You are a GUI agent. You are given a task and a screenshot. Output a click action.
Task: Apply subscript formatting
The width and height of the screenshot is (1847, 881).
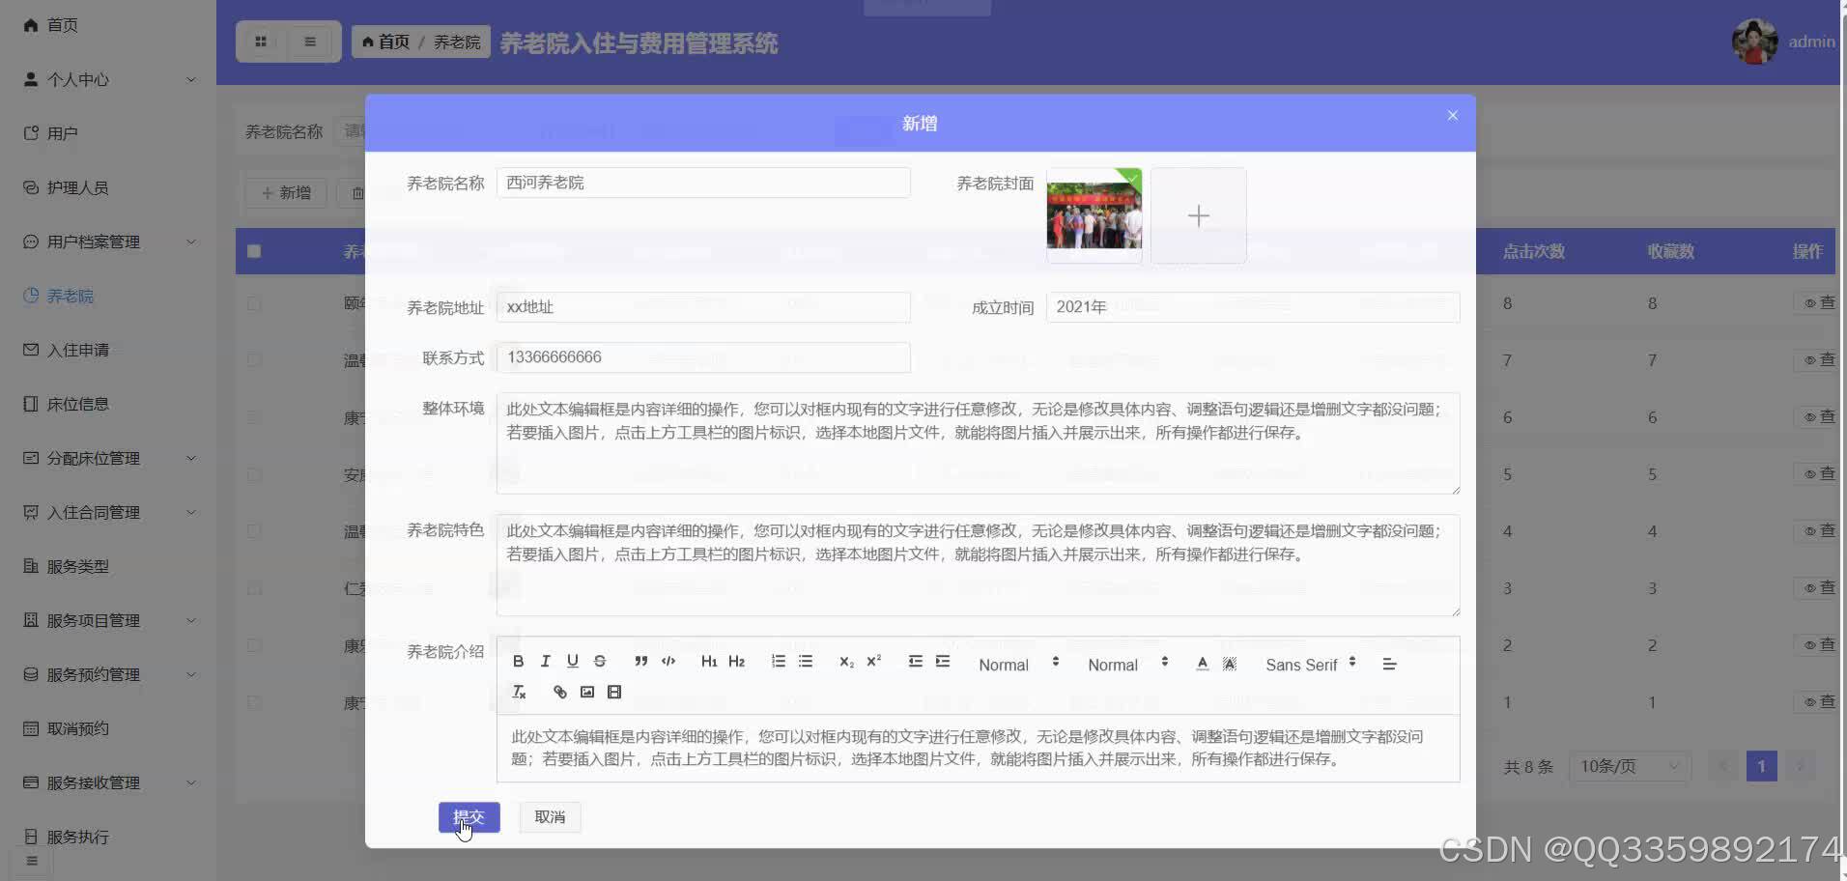[846, 662]
